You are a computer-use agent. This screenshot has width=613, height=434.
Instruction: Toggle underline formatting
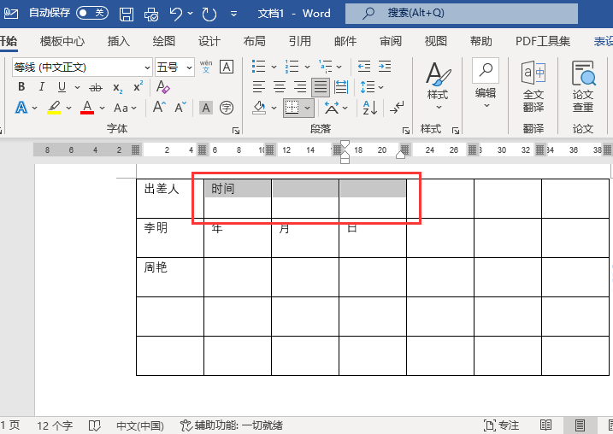pos(62,87)
